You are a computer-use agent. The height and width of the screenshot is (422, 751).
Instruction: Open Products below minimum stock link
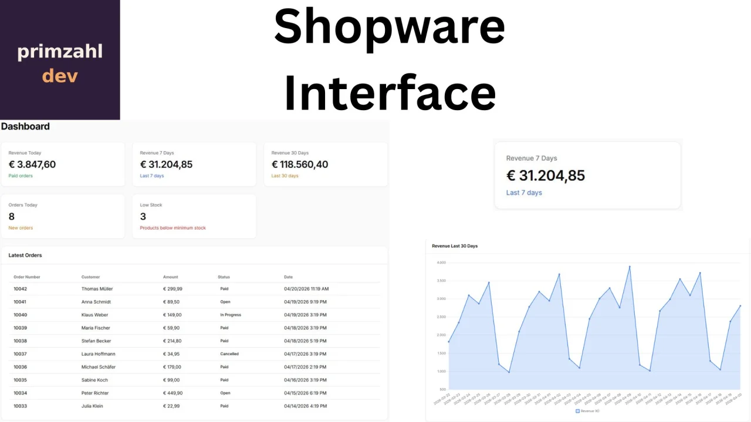pos(173,228)
